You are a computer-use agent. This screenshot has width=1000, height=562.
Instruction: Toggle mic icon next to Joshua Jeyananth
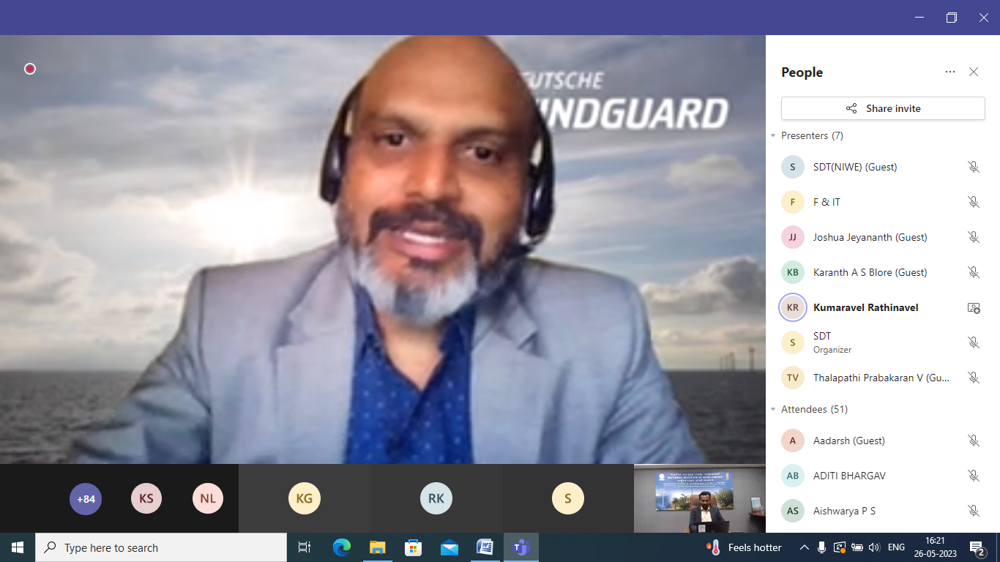[973, 237]
